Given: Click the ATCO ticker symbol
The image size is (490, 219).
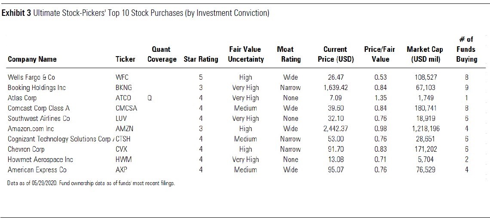Looking at the screenshot, I should pyautogui.click(x=123, y=98).
